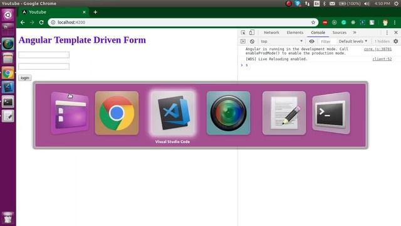
Task: Open the Default levels dropdown
Action: 353,41
